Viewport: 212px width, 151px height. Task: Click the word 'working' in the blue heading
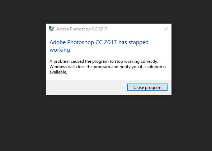[60, 50]
